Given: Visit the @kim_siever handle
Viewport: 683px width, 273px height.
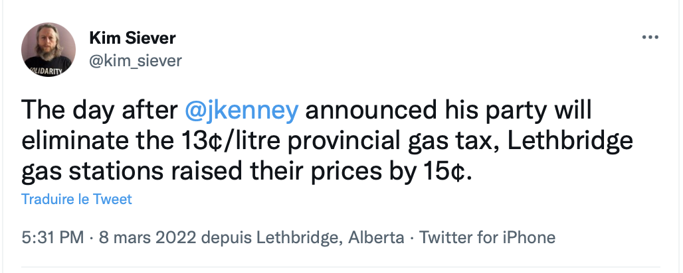Looking at the screenshot, I should click(x=136, y=60).
